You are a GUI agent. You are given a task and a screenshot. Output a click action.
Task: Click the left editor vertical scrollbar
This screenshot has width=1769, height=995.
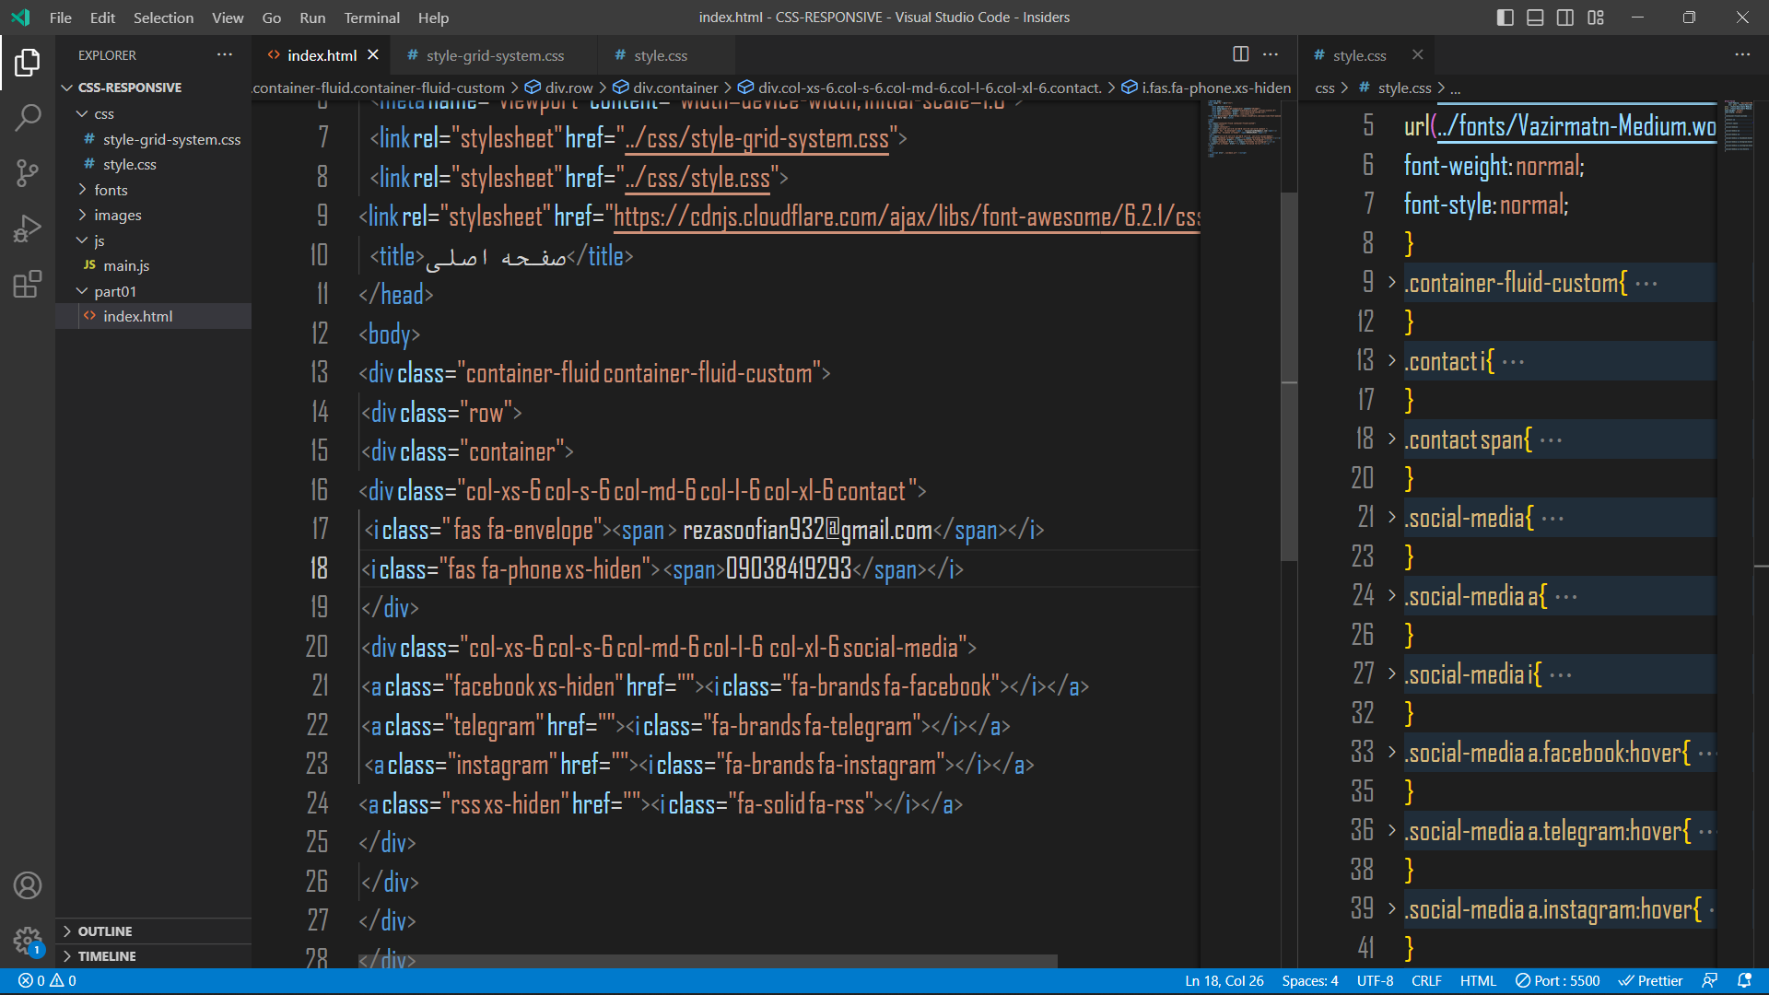coord(1290,377)
